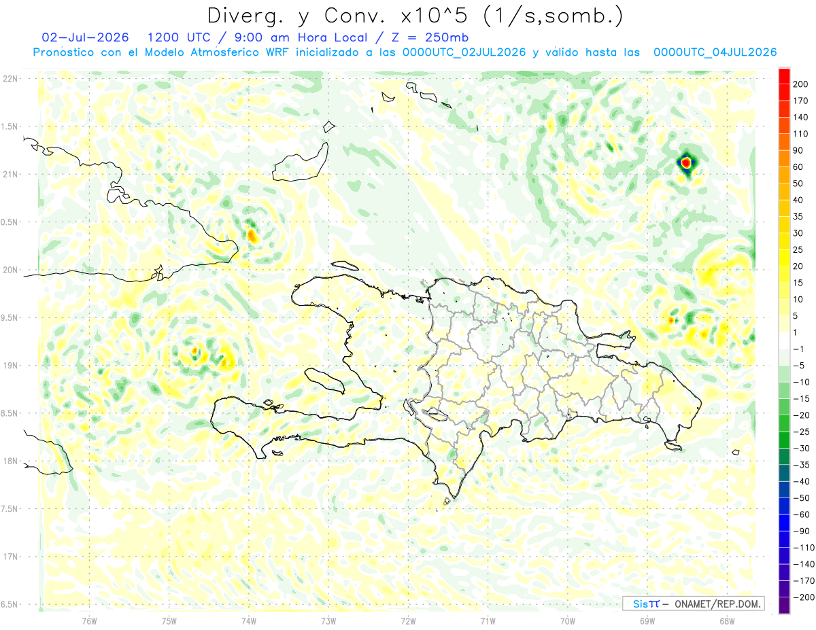The height and width of the screenshot is (630, 816).
Task: Click the positive "25" color scale value
Action: 799,250
